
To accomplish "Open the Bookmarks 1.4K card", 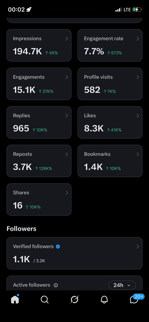I will point(110,161).
